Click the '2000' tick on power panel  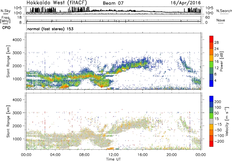point(17,66)
